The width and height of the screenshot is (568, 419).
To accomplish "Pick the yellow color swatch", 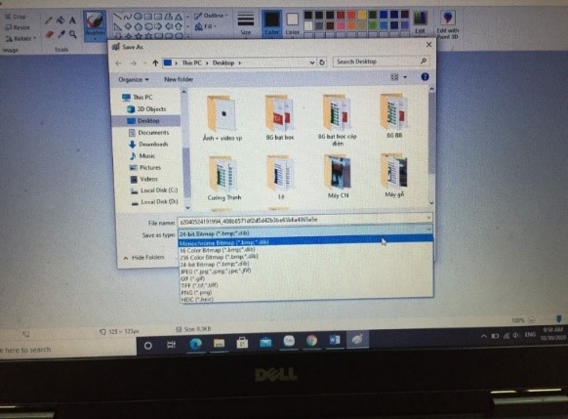I will [362, 15].
